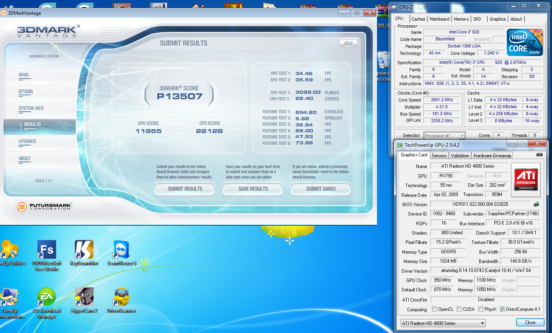Click the GPU score value 11955

(148, 131)
